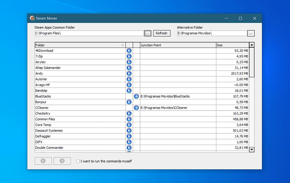Image resolution: width=290 pixels, height=183 pixels.
Task: Click the Steam Mover app icon in title bar
Action: coord(32,18)
